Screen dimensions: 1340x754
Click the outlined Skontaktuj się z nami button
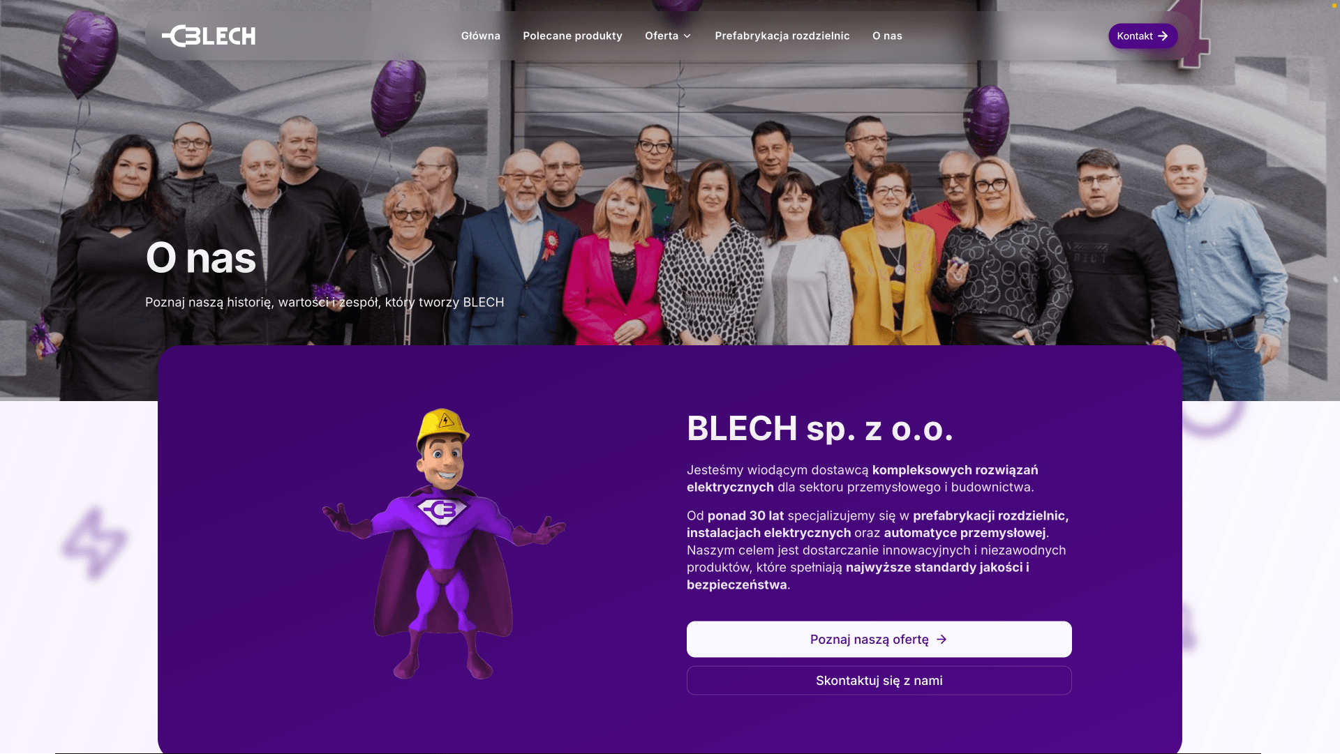click(x=879, y=681)
